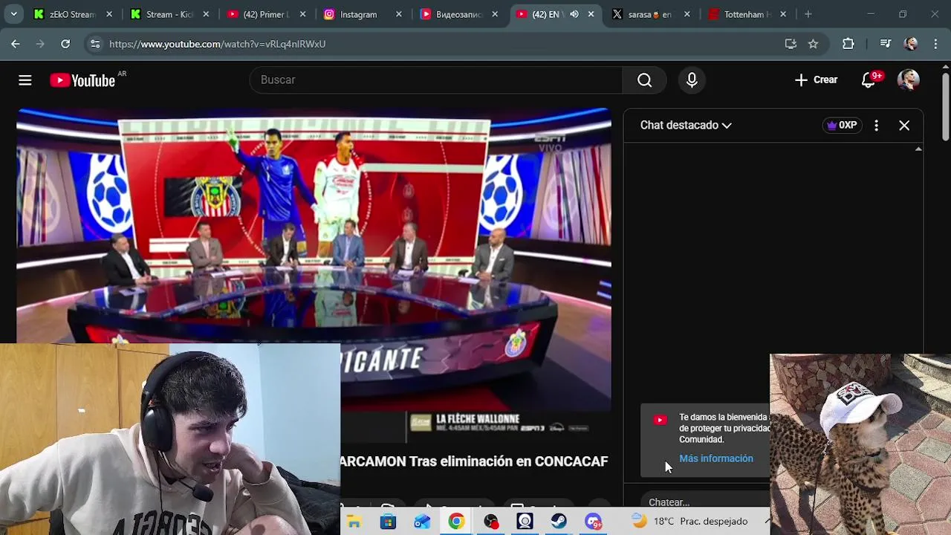This screenshot has height=535, width=951.
Task: Open the Chrome profile avatar
Action: coord(911,44)
